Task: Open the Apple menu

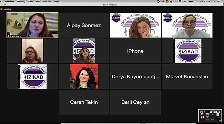Action: click(1, 1)
